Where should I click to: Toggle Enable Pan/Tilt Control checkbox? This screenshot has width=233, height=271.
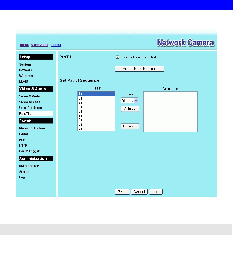coord(118,57)
